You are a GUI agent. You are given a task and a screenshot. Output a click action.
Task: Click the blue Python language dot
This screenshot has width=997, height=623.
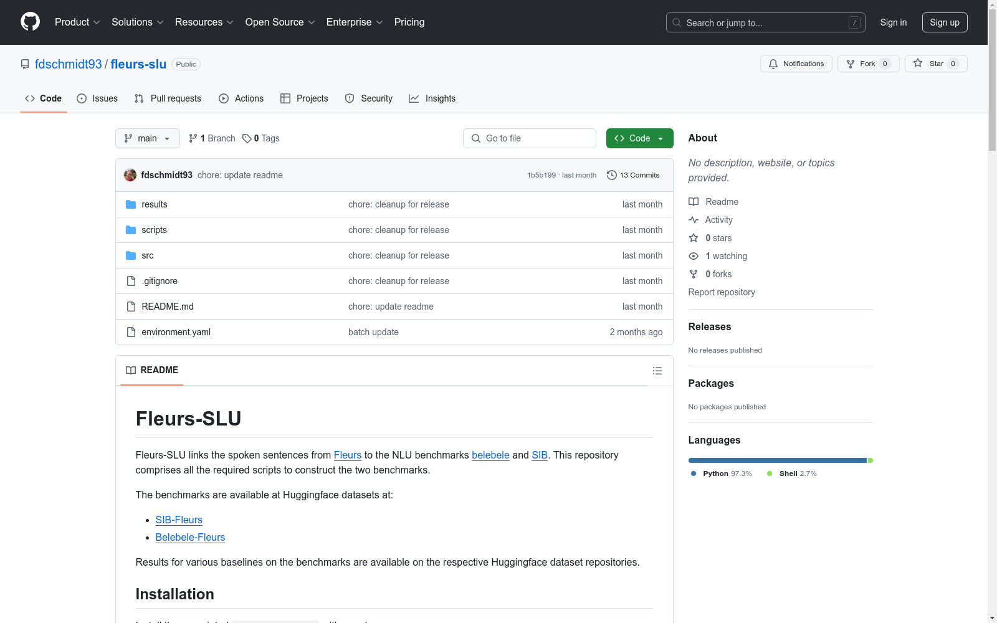tap(694, 473)
